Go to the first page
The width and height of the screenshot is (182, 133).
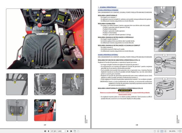pyautogui.click(x=45, y=131)
